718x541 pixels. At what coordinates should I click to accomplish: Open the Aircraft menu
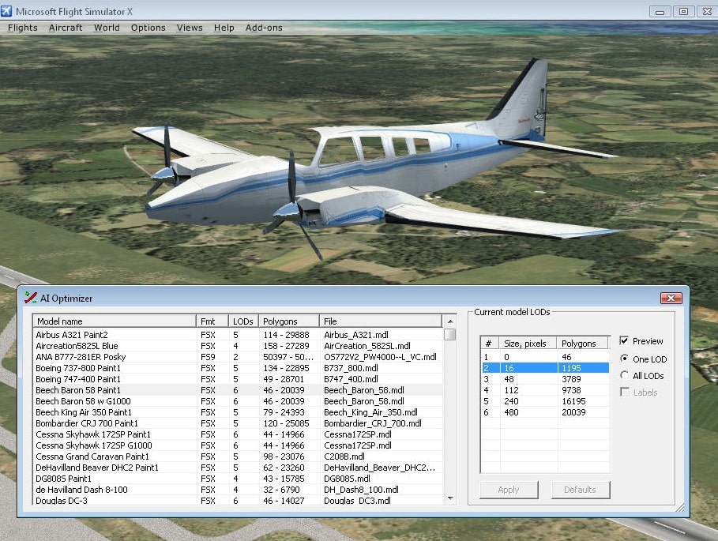pyautogui.click(x=66, y=28)
